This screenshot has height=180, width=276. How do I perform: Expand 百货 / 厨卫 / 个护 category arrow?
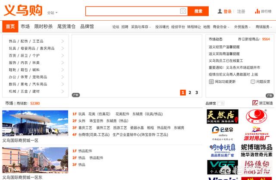63,56
